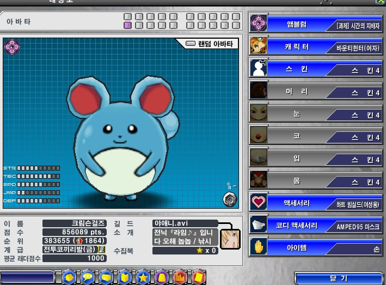Select the purple highlighted avatar slot

click(127, 26)
